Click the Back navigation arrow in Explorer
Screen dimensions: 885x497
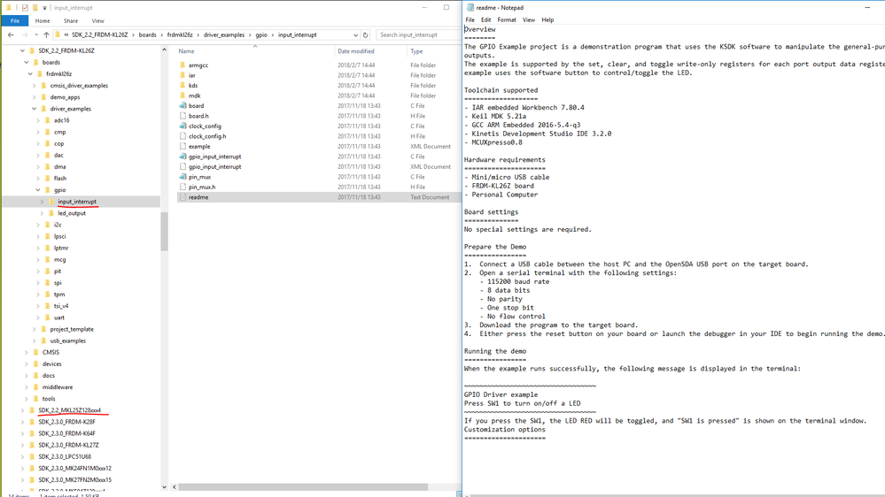11,35
